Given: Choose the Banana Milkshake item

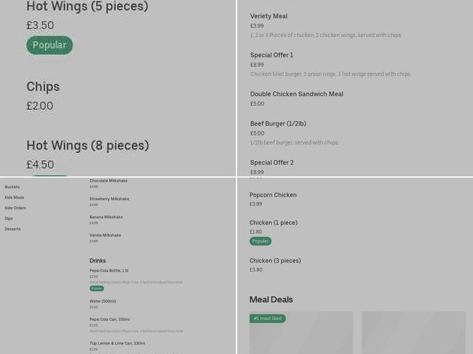Looking at the screenshot, I should [x=106, y=217].
